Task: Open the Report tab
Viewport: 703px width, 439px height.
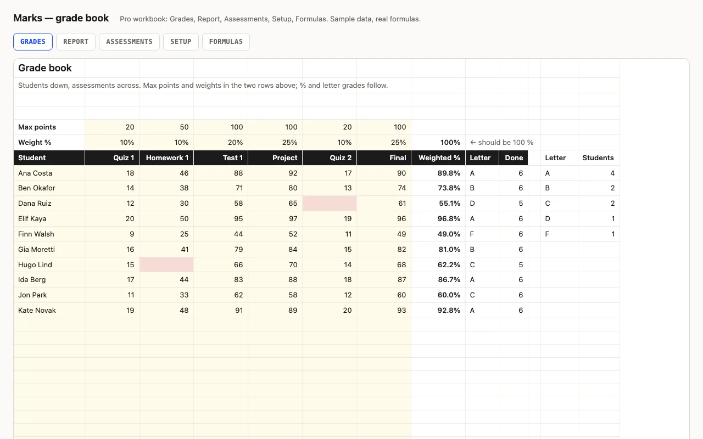Action: (76, 42)
